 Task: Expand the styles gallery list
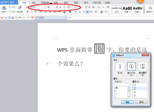(x=144, y=12)
